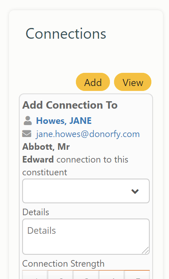Open the connection type dropdown
Viewport: 169px width, 279px height.
[x=86, y=191]
